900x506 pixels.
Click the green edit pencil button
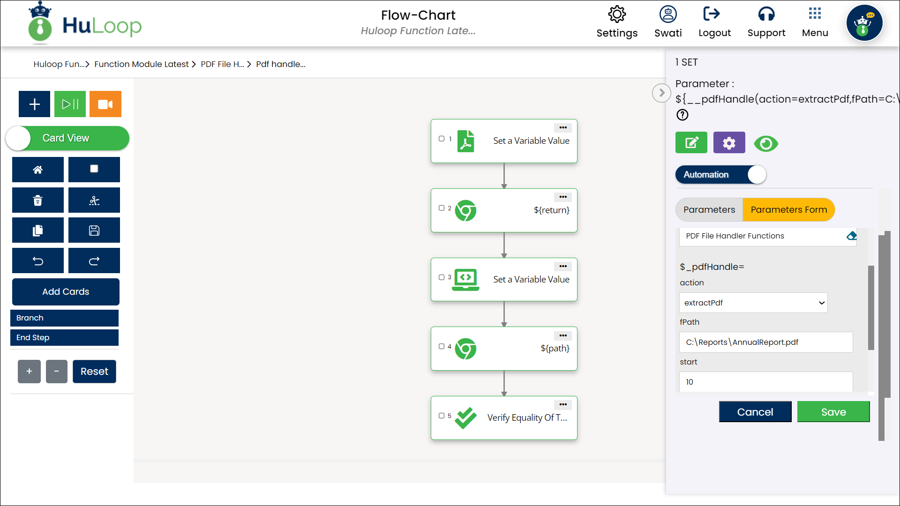(691, 142)
